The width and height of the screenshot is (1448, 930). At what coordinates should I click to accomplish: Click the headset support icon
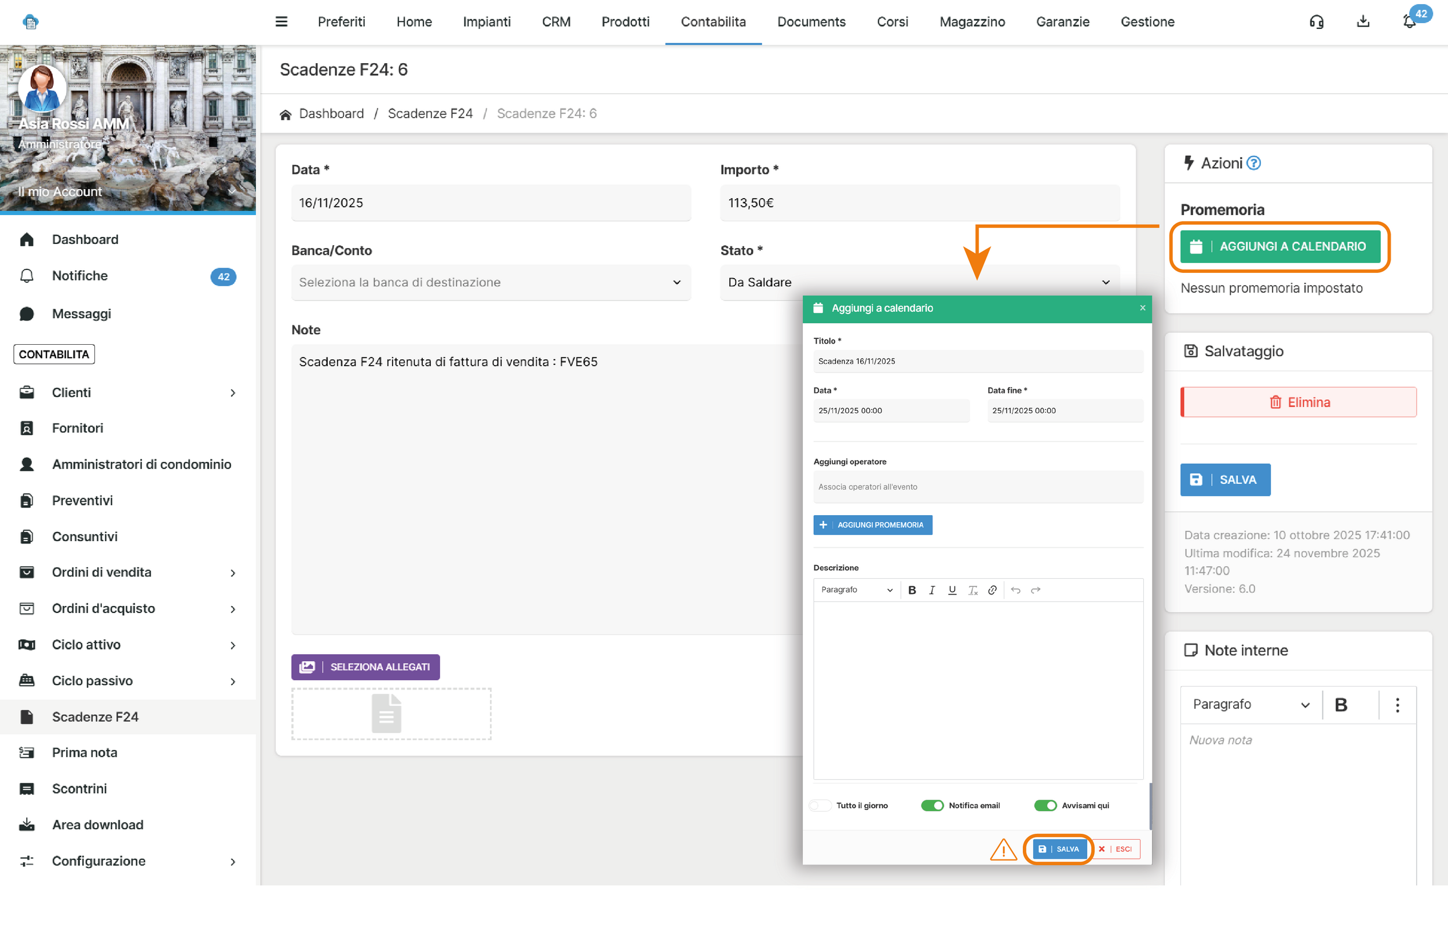(x=1317, y=22)
